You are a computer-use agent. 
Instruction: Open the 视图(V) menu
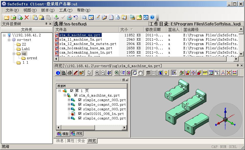(30, 10)
